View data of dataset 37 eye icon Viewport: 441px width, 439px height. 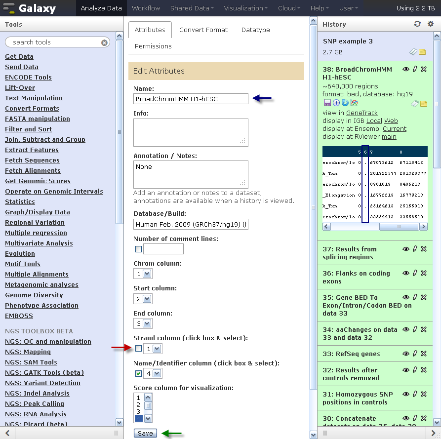[x=405, y=248]
